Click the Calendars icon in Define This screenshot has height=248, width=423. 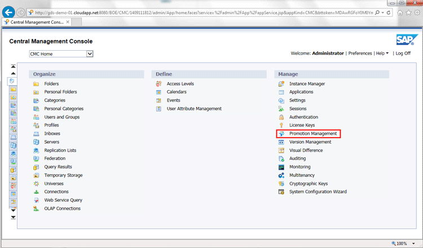[159, 92]
